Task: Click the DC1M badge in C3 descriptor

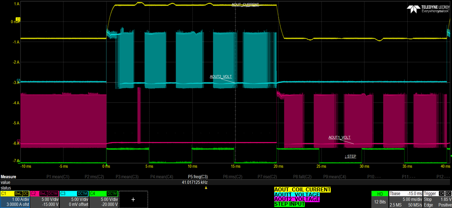Action: point(82,193)
